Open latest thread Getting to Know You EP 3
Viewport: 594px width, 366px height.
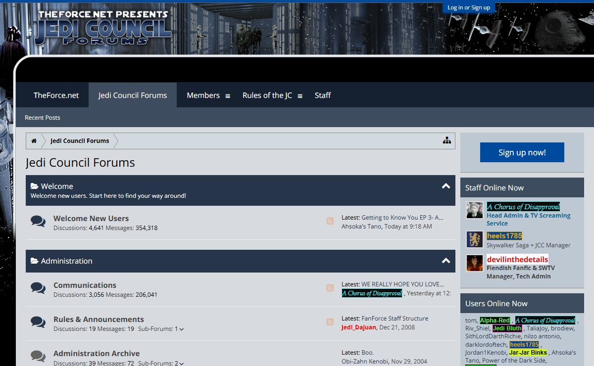(x=402, y=217)
